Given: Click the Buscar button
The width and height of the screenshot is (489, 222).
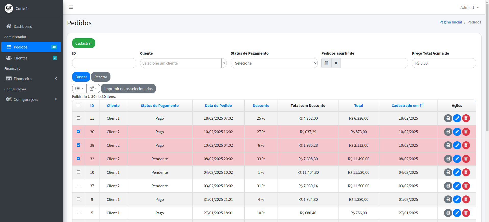Looking at the screenshot, I should coord(81,77).
